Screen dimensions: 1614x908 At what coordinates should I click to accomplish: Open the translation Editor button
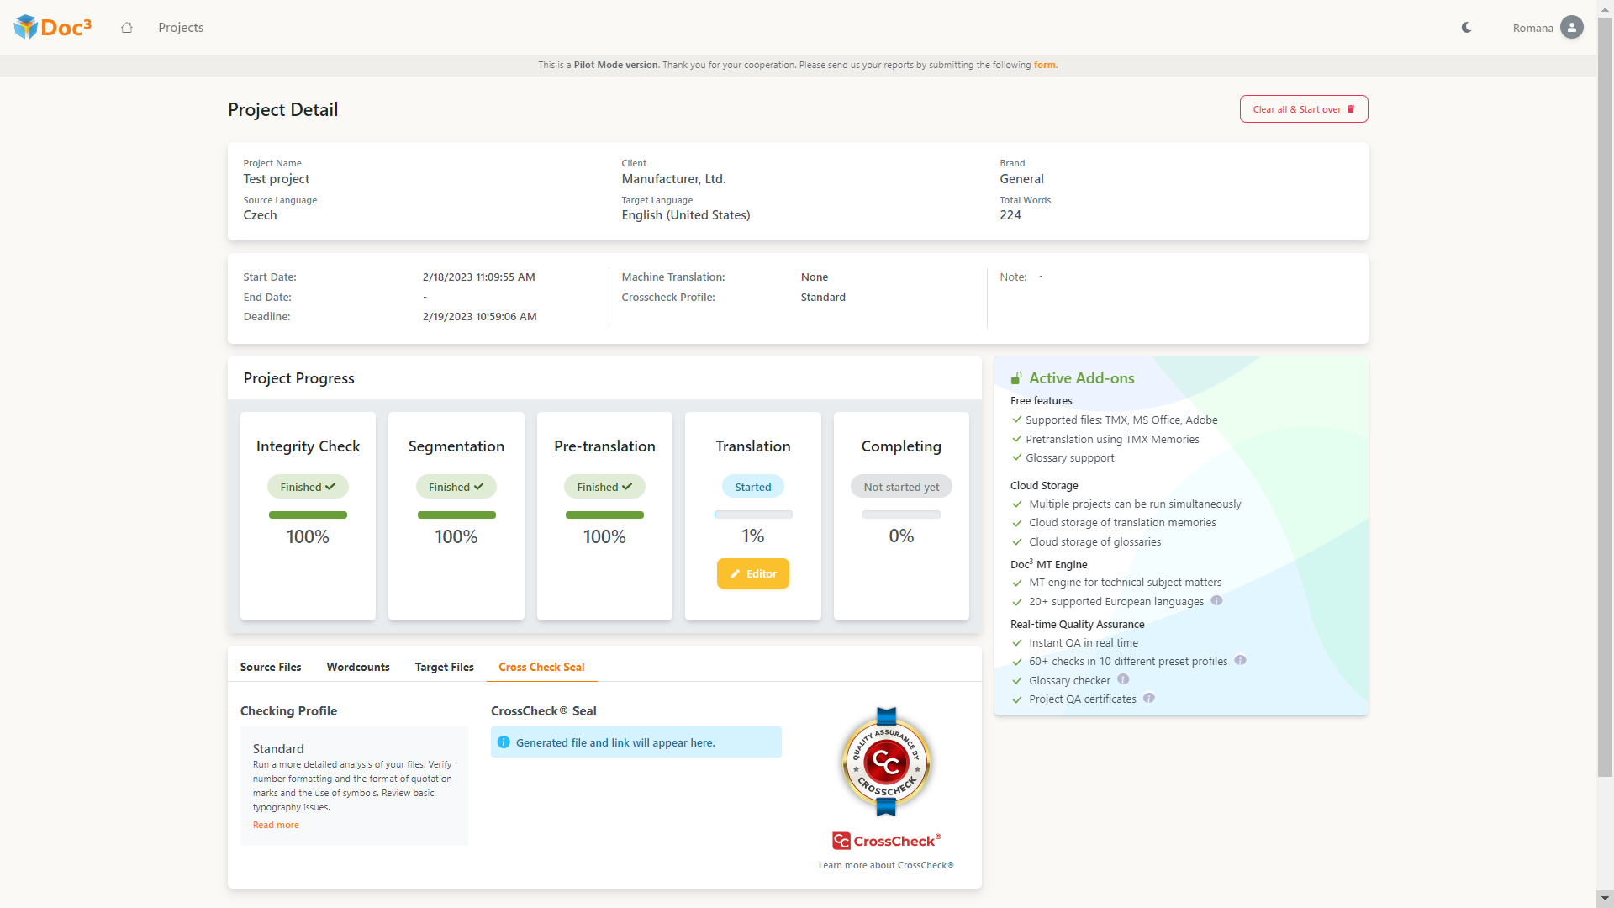pyautogui.click(x=752, y=573)
